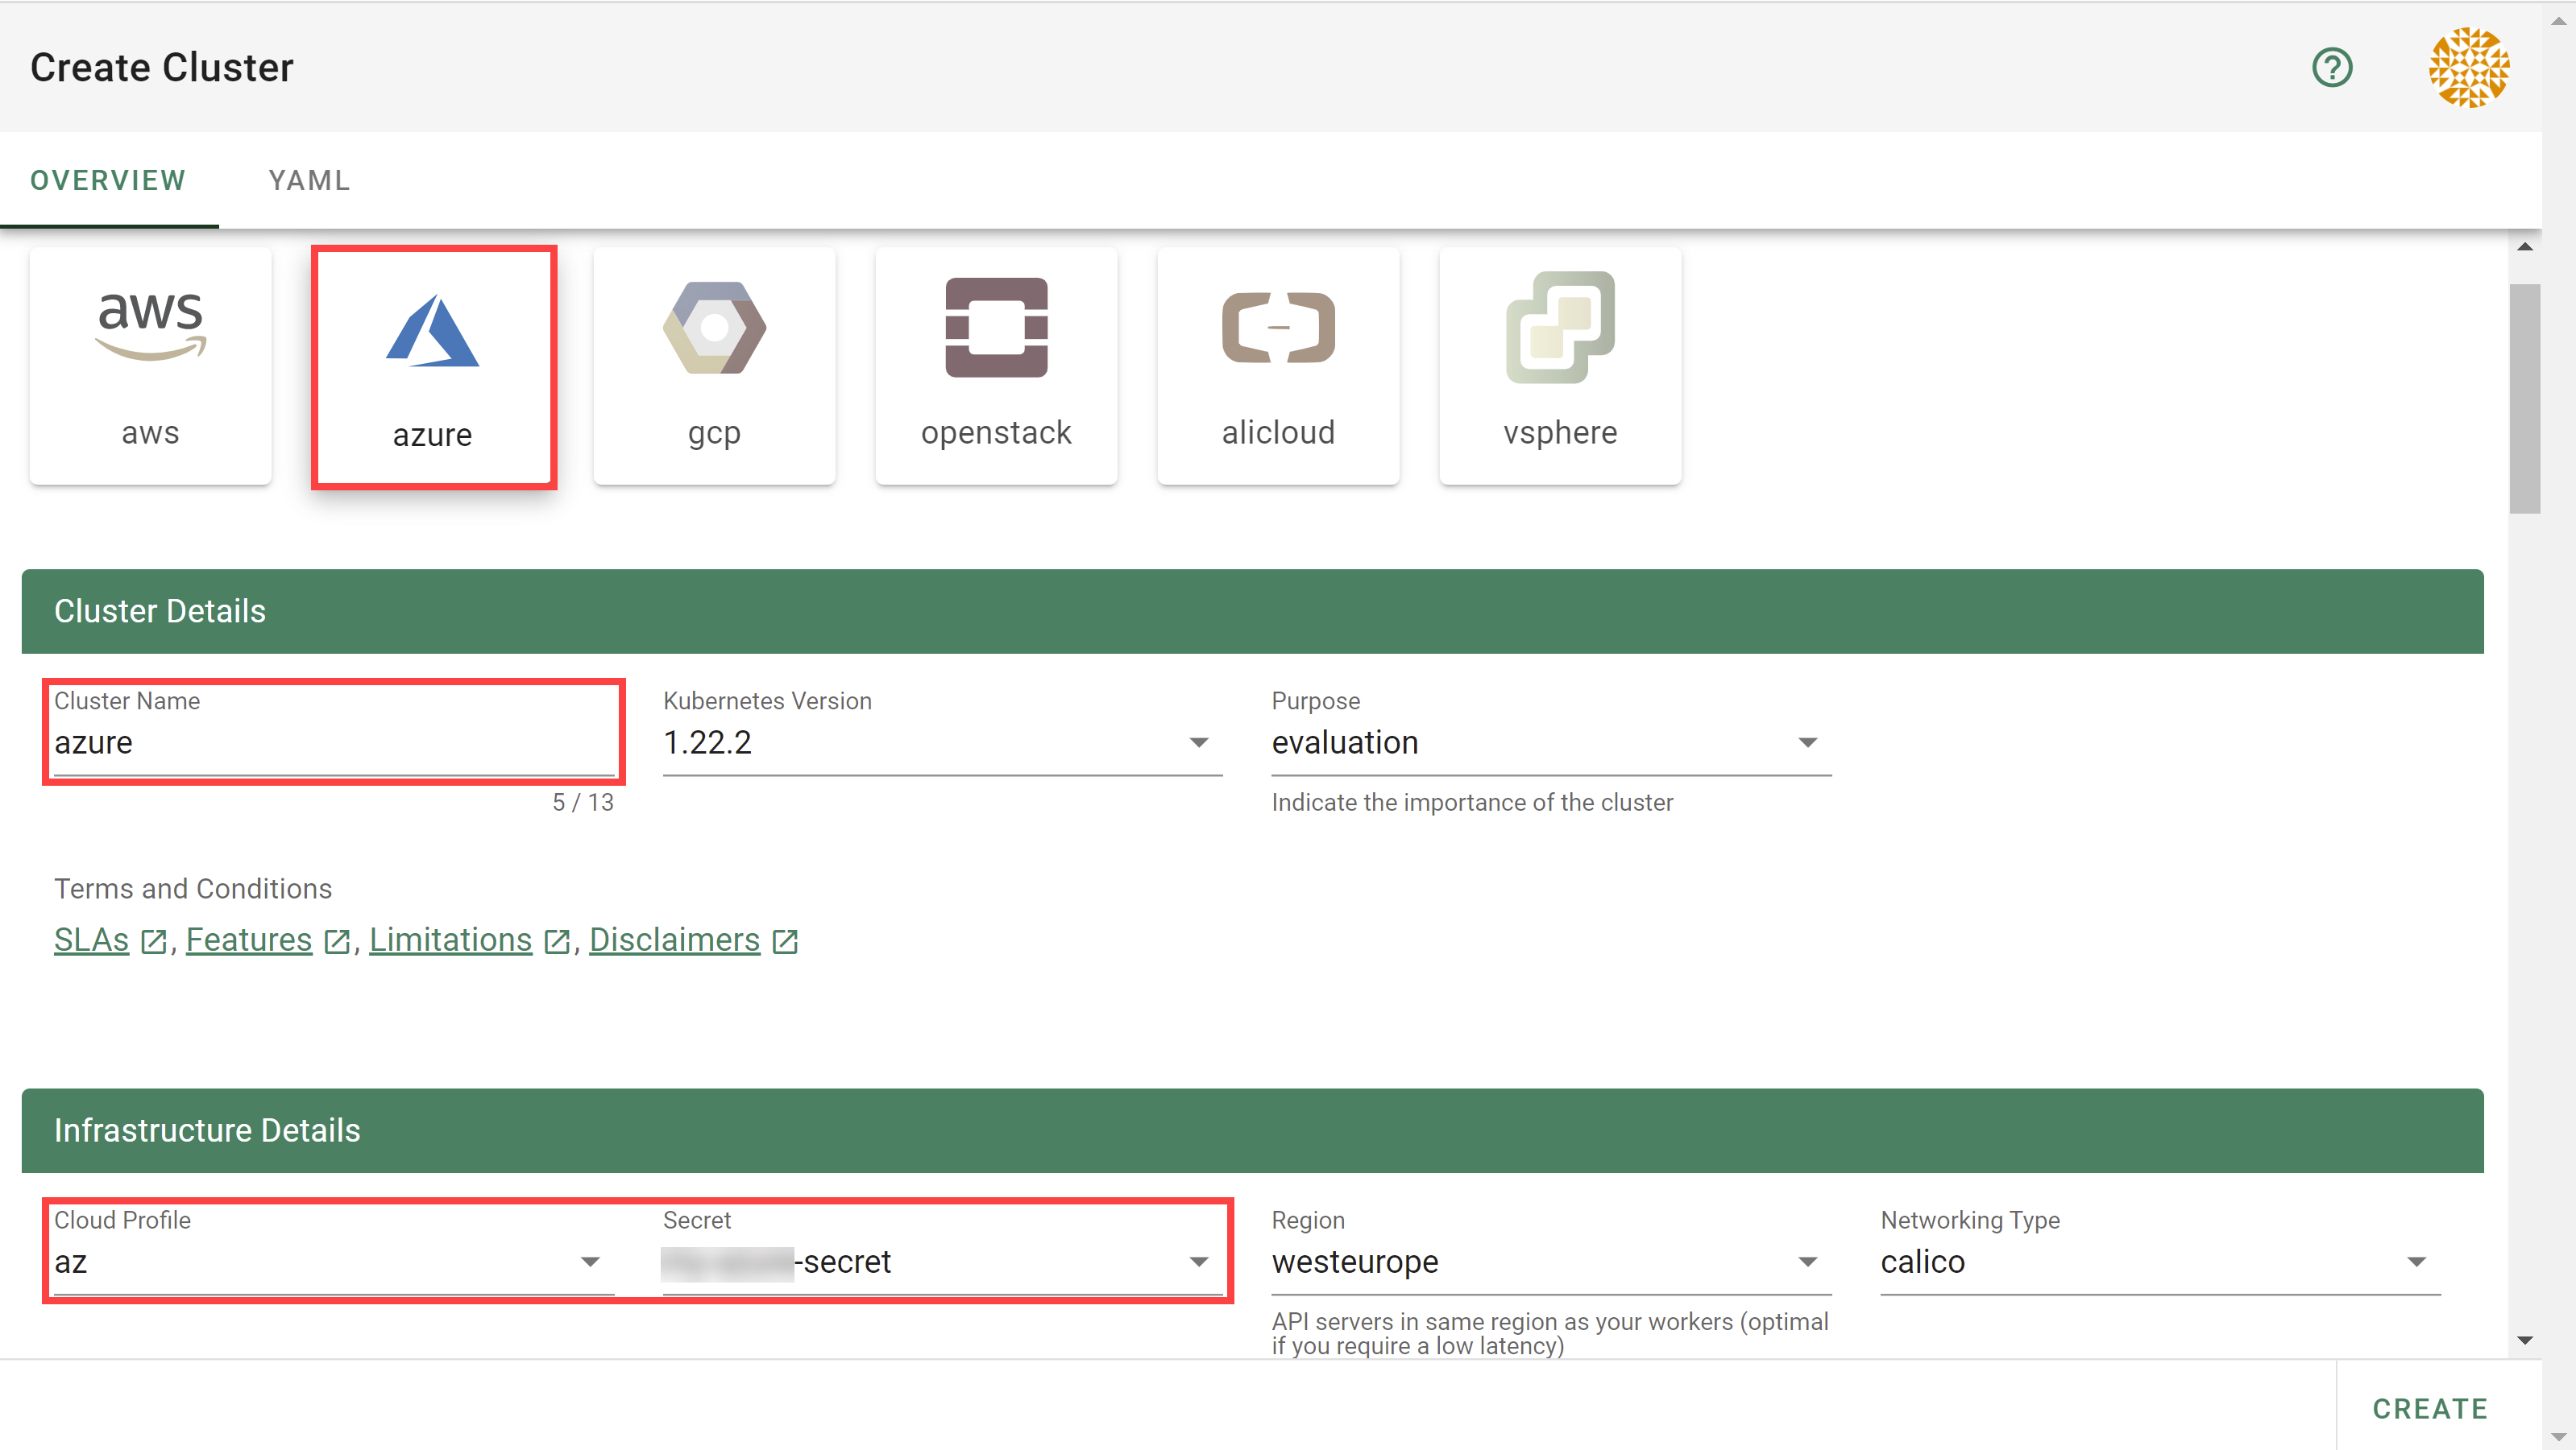Choose the Alicloud provider card
Image resolution: width=2576 pixels, height=1450 pixels.
[x=1278, y=366]
